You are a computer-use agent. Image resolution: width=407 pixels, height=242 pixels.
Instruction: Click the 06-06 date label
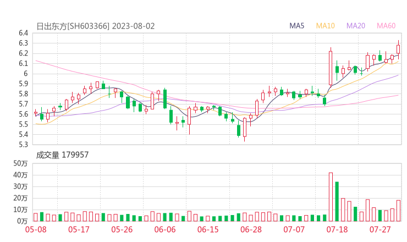click(x=165, y=229)
